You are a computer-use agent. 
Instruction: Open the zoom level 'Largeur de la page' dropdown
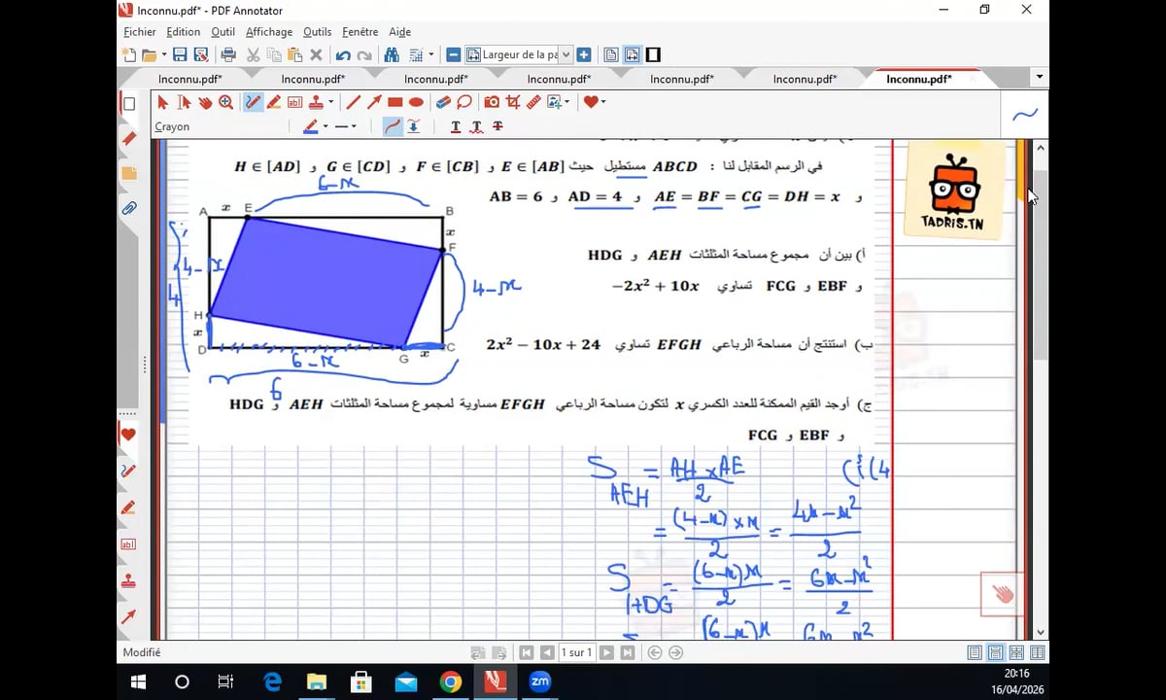(x=566, y=55)
